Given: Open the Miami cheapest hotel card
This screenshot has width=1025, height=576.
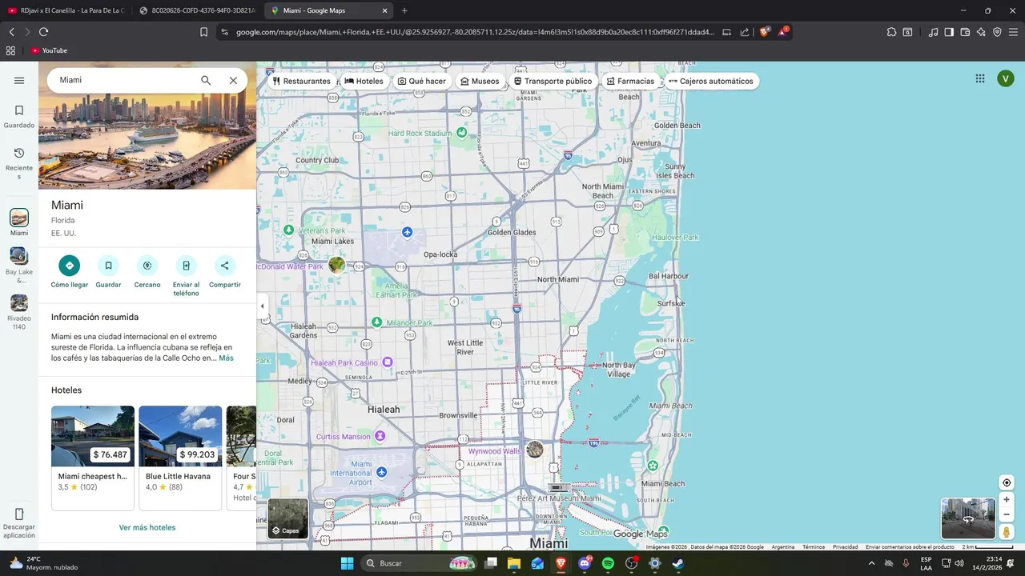Looking at the screenshot, I should (x=93, y=458).
